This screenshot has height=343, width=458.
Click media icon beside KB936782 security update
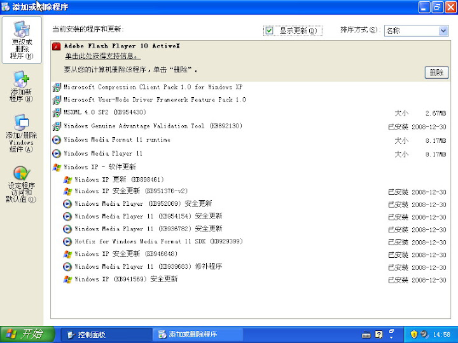(x=67, y=229)
